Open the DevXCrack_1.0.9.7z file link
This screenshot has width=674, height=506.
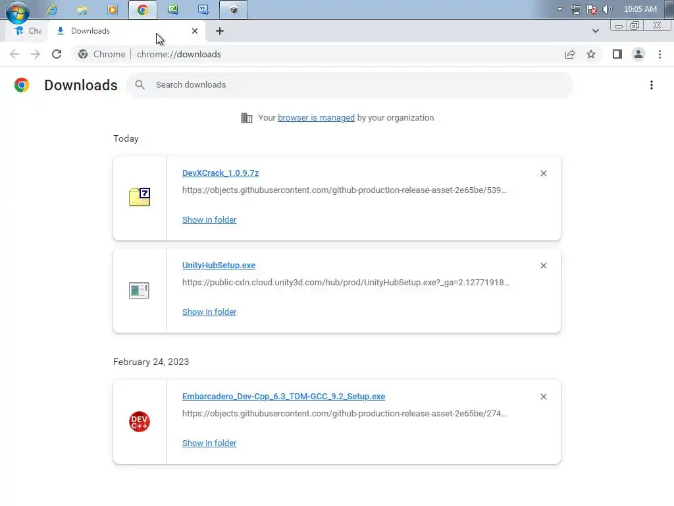[220, 173]
